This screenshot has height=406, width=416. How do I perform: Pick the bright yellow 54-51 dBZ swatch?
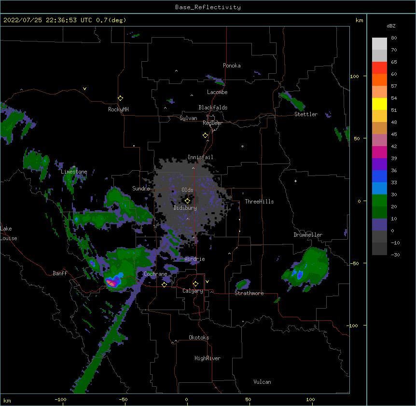[x=379, y=104]
